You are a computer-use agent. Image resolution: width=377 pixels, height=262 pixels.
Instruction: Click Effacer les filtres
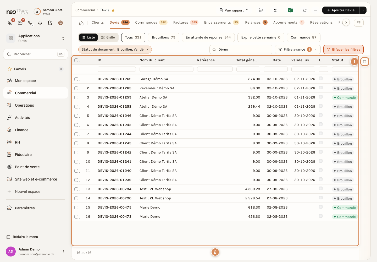click(343, 50)
